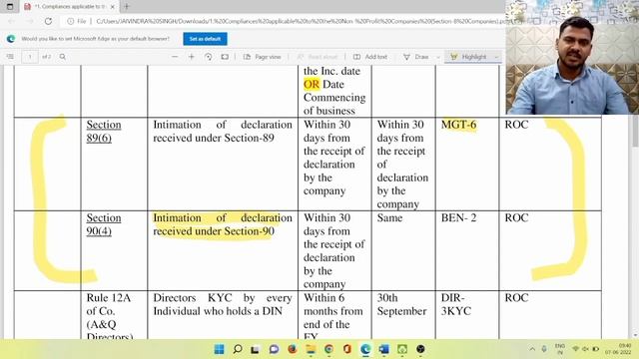Click the page number input field

(30, 57)
